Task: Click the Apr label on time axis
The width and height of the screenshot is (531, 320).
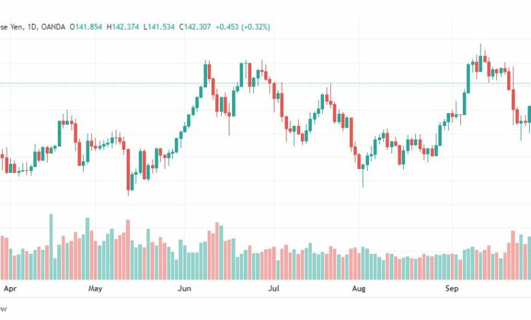Action: point(10,289)
